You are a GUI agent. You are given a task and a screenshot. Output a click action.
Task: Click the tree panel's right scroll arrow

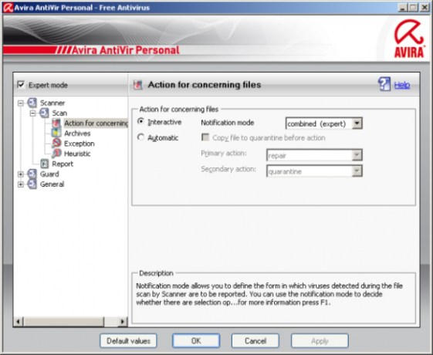point(122,321)
